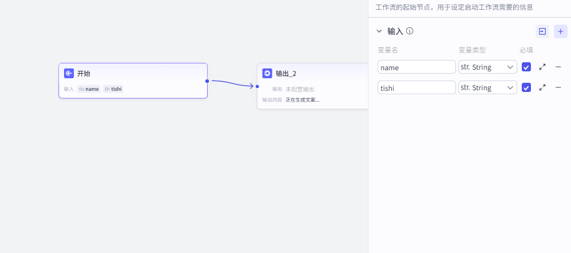Click the 开始 node icon
571x253 pixels.
pyautogui.click(x=69, y=73)
